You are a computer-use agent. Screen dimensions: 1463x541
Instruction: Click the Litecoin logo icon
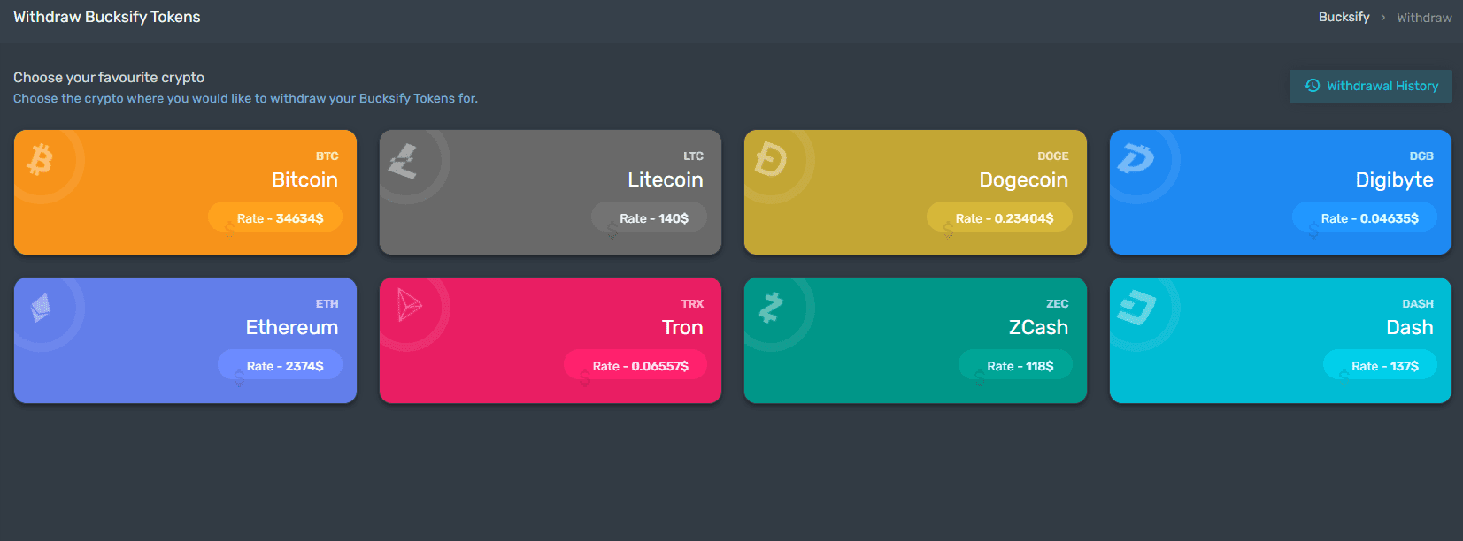(x=404, y=161)
